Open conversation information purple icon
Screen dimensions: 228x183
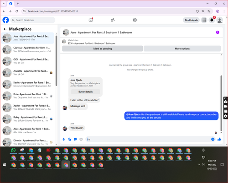218,32
